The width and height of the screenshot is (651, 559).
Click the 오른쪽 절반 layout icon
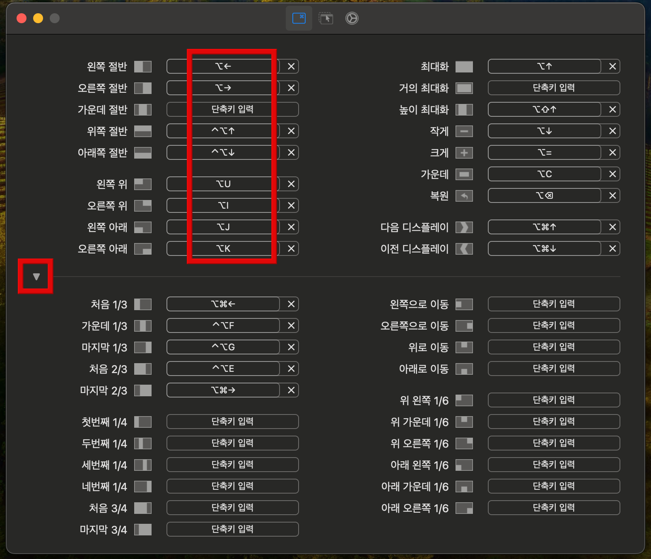pyautogui.click(x=143, y=88)
